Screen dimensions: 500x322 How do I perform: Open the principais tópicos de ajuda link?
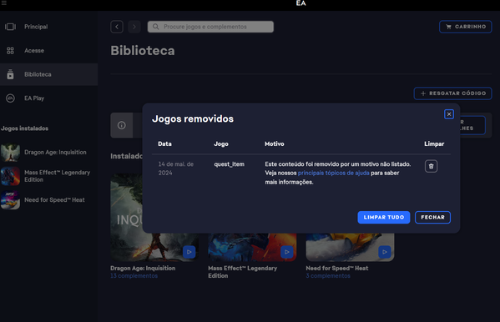click(x=334, y=173)
